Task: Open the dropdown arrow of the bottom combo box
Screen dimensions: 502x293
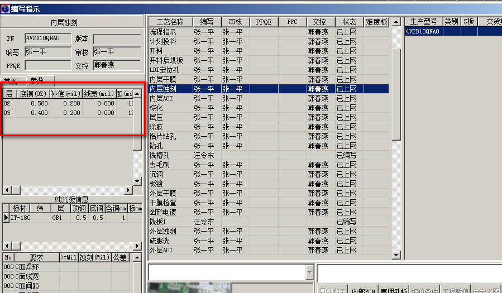Action: click(x=309, y=272)
